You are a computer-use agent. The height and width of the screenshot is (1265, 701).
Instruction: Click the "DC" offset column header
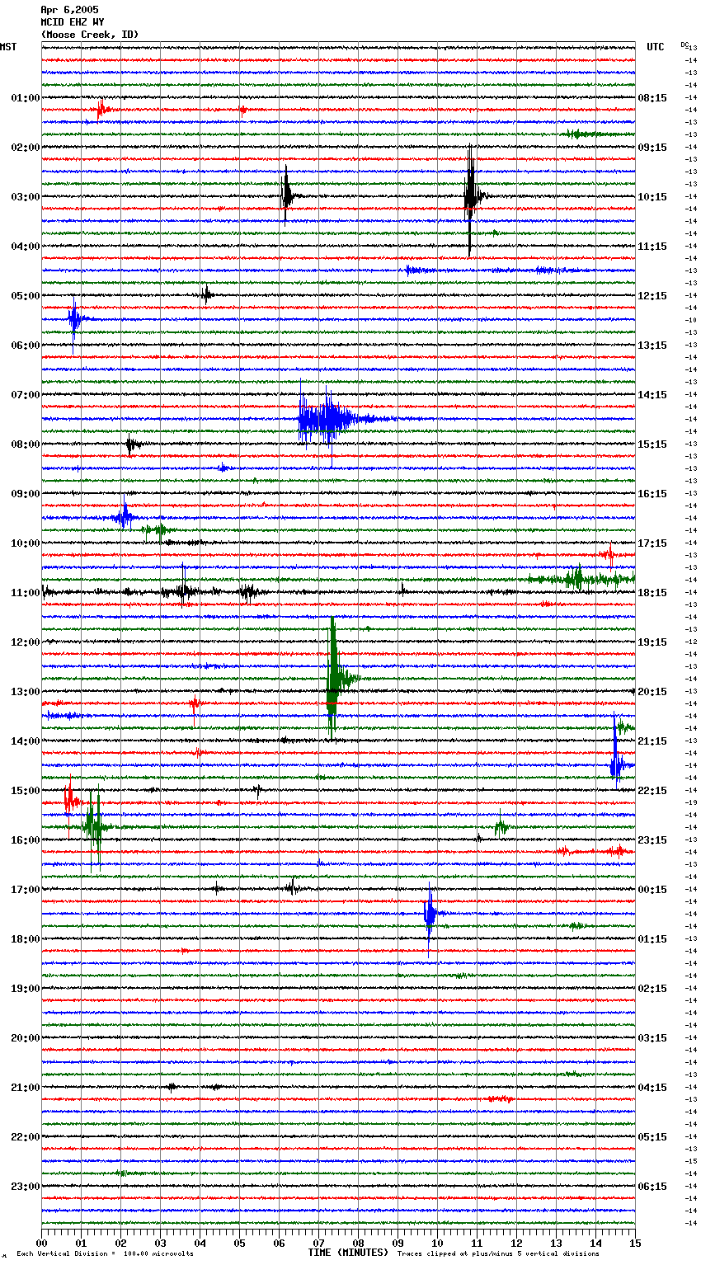(685, 45)
